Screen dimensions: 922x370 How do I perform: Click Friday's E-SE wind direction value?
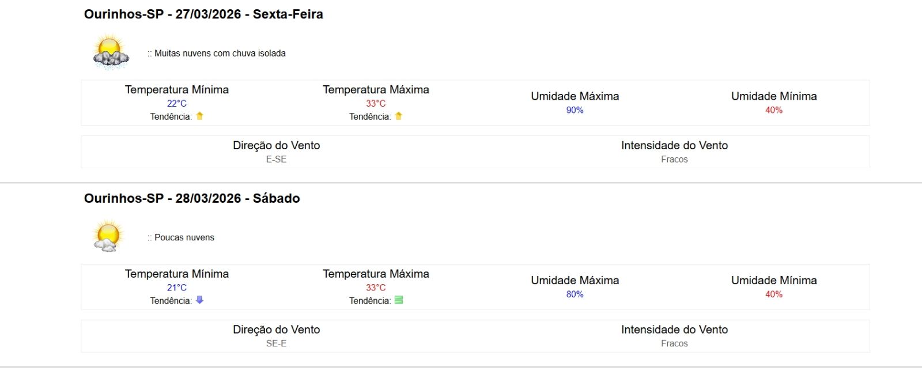pyautogui.click(x=276, y=160)
